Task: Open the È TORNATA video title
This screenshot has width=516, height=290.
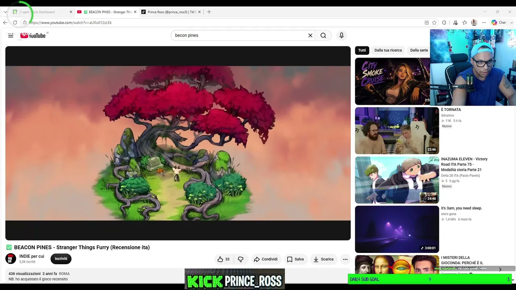Action: pos(451,110)
